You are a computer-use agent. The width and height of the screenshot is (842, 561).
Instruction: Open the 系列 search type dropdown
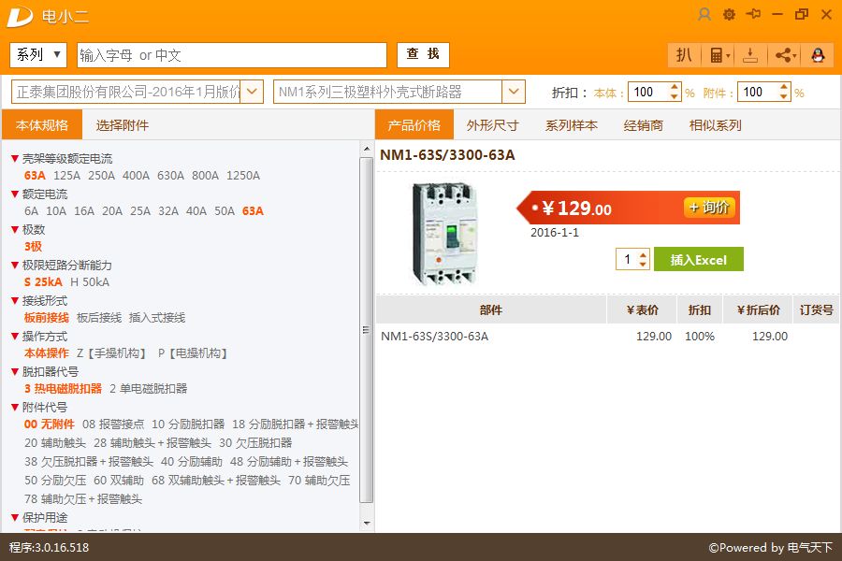(x=38, y=55)
